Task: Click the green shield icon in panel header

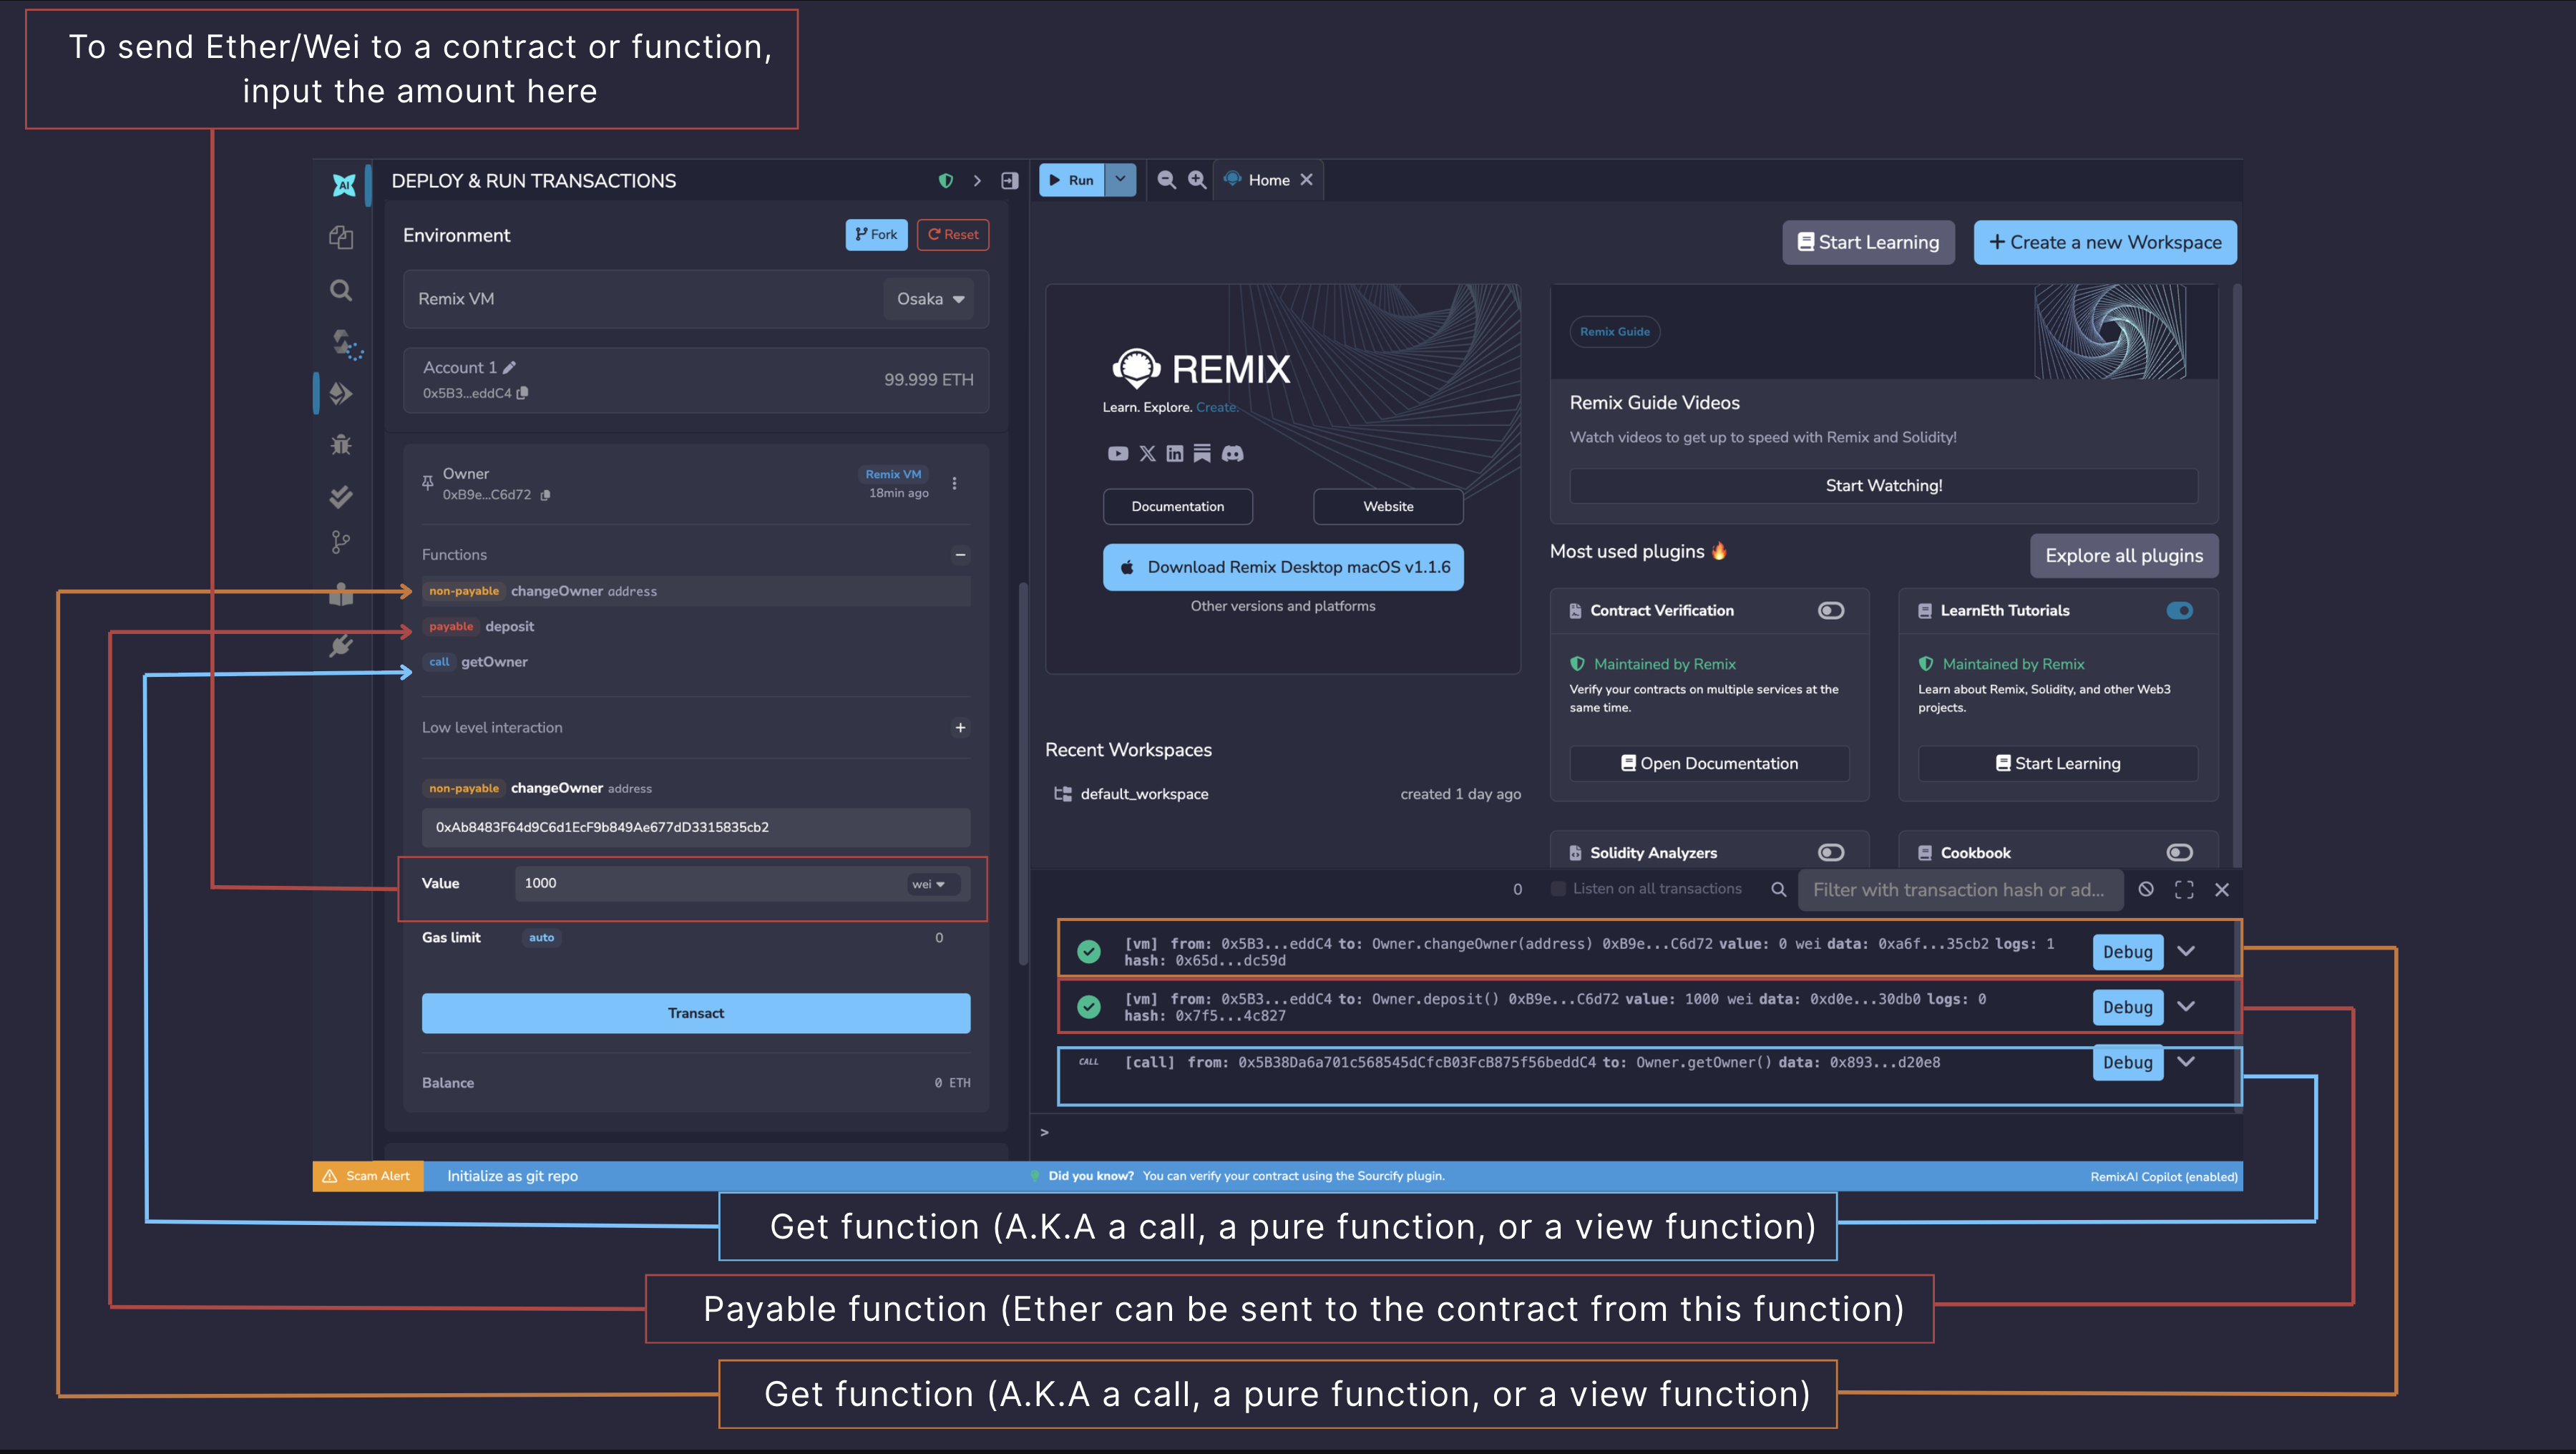Action: coord(945,181)
